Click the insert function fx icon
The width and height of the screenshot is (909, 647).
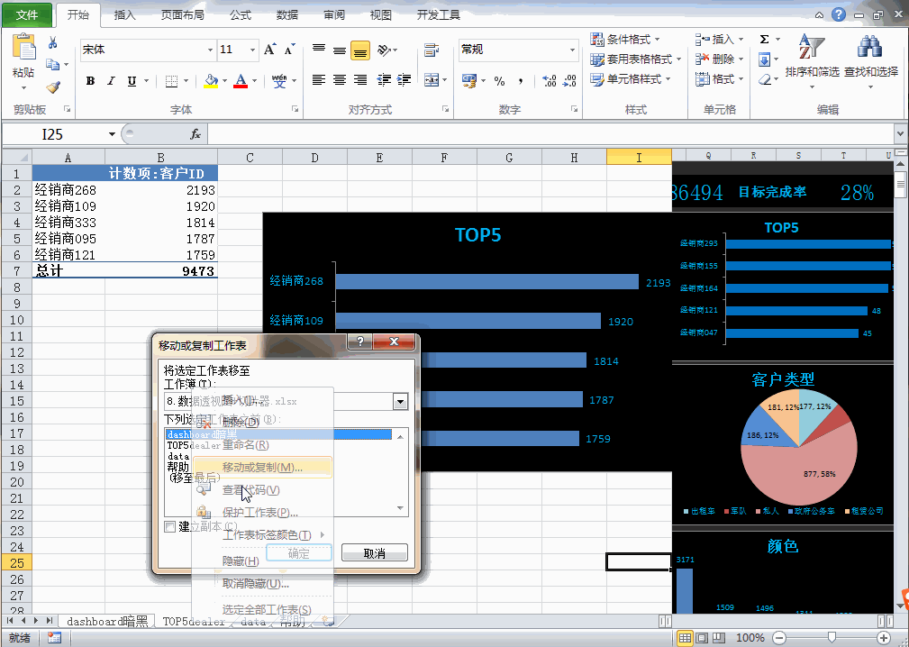click(195, 134)
